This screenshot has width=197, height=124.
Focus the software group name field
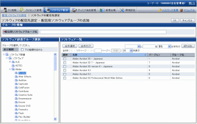click(x=103, y=32)
